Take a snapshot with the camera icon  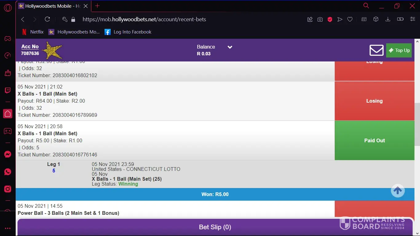(x=320, y=19)
